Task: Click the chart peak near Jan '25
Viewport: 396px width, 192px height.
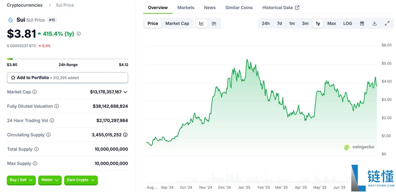Action: tap(247, 60)
